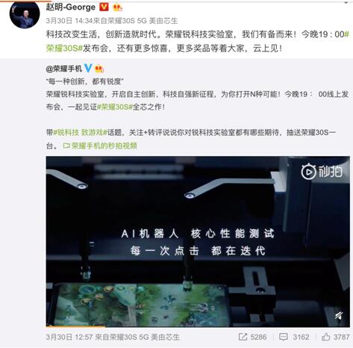Open the #荣耀30S# hashtag in the reposted text
The image size is (353, 348).
[114, 107]
